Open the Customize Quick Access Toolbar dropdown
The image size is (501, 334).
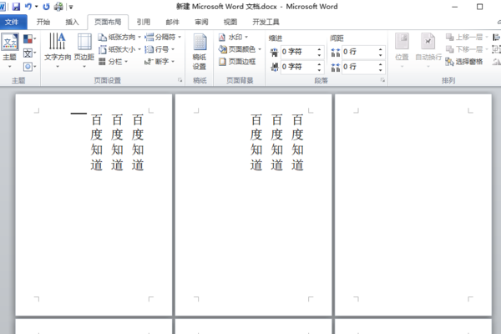pyautogui.click(x=71, y=7)
